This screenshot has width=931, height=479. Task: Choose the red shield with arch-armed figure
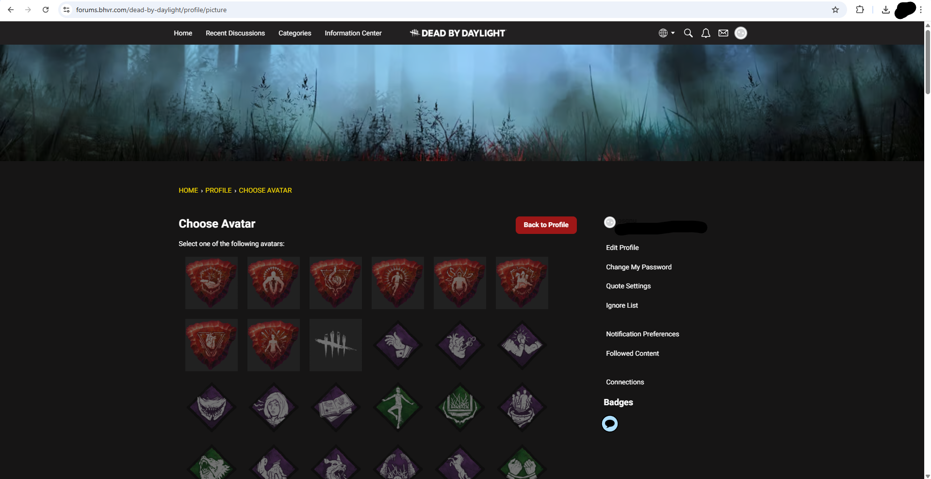point(274,283)
